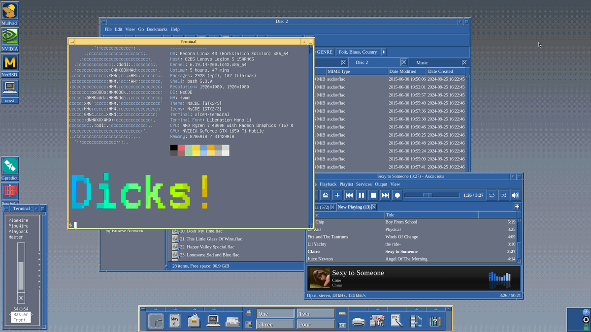Viewport: 591px width, 332px height.
Task: Switch to workspace One
Action: click(x=275, y=313)
